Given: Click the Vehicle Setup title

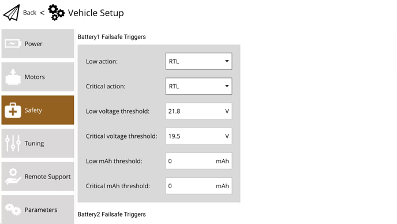Looking at the screenshot, I should 96,13.
